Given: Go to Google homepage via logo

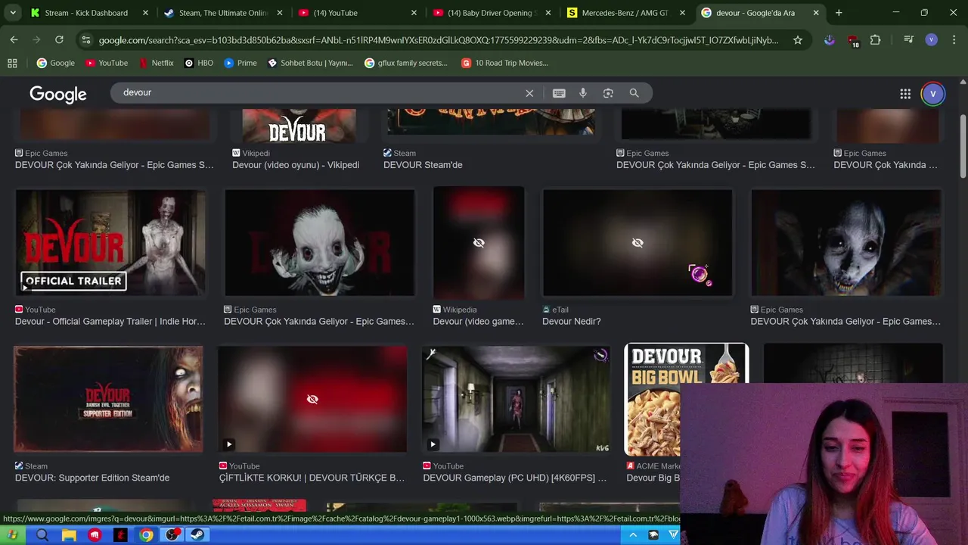Looking at the screenshot, I should point(58,94).
